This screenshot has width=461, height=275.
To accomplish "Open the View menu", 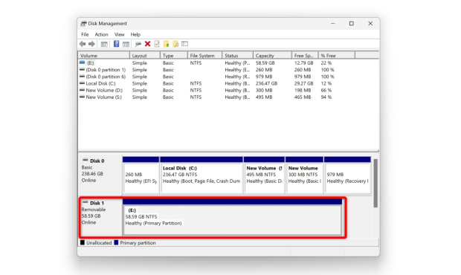I will tap(120, 34).
